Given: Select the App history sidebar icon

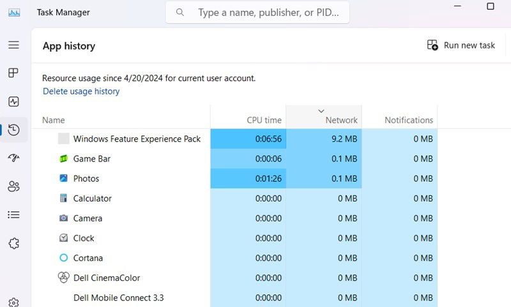Looking at the screenshot, I should [x=13, y=130].
